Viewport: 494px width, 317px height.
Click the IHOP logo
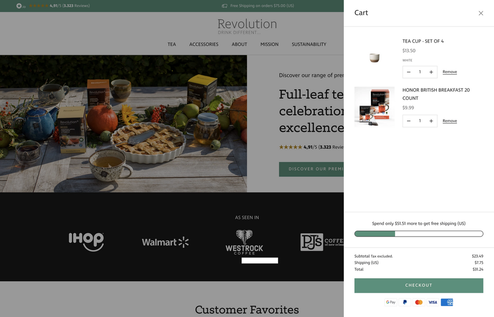[x=86, y=241]
